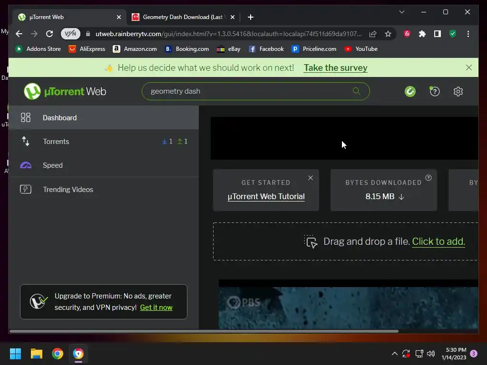Click the Speed gauge icon
This screenshot has width=487, height=365.
click(x=26, y=165)
